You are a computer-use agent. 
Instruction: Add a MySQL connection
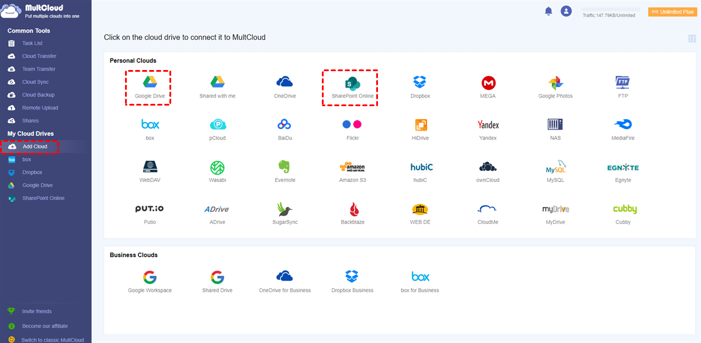[x=557, y=167]
